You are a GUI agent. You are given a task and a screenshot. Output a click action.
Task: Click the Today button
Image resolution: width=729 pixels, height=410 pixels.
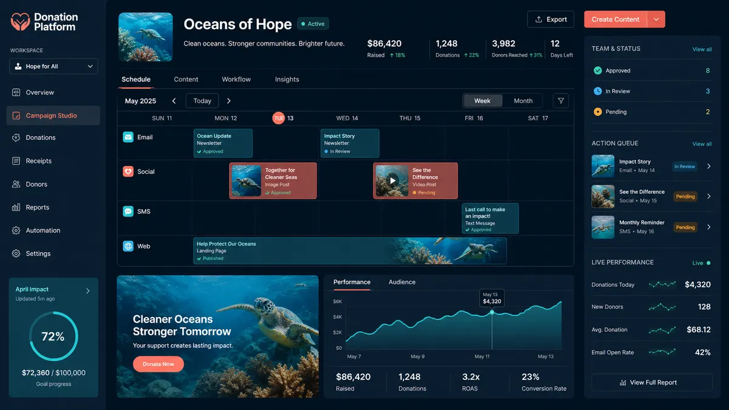[x=202, y=101]
